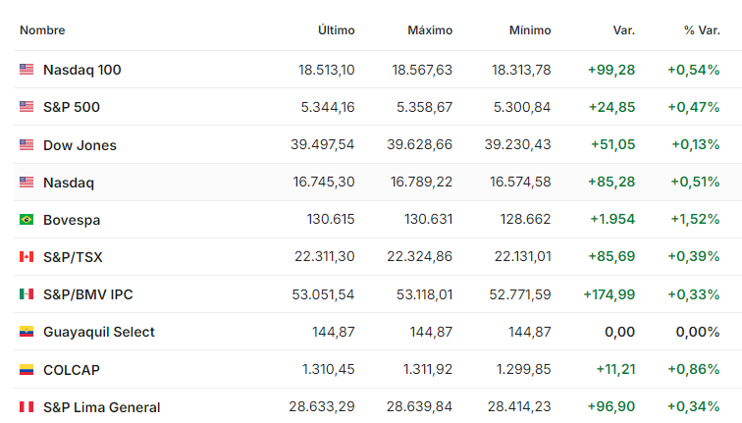Click the Colombia flag beside COLCAP

click(26, 370)
